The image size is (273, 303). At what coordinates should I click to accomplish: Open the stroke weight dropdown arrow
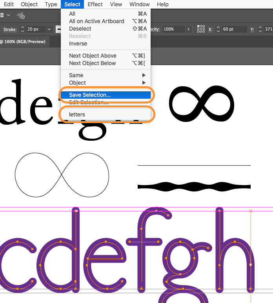pyautogui.click(x=49, y=29)
